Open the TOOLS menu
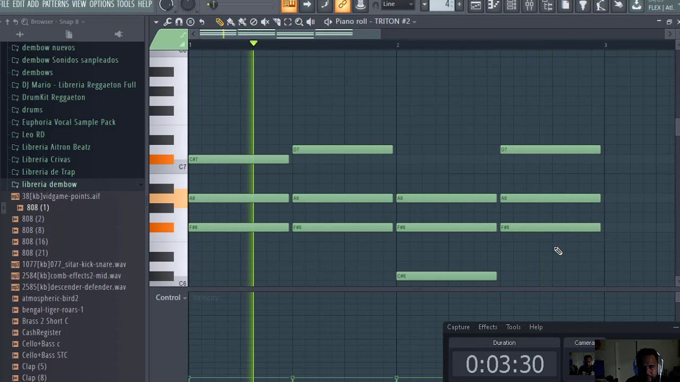 (125, 4)
